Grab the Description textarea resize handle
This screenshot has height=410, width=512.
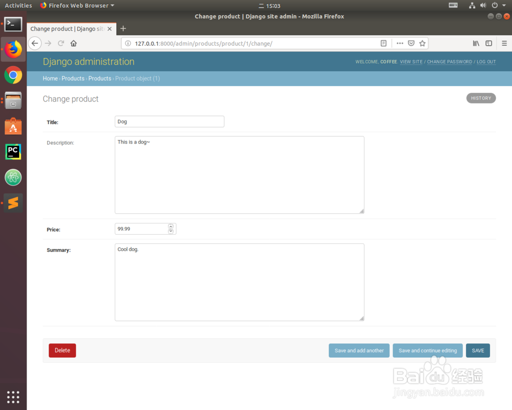[361, 211]
